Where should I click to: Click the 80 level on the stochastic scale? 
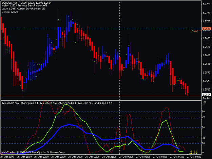coord(203,112)
